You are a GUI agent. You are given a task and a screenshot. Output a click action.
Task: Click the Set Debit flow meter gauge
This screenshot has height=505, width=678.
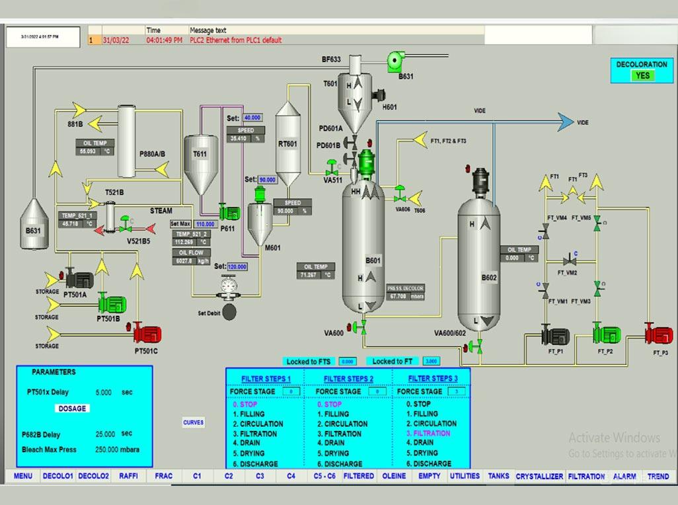[230, 286]
